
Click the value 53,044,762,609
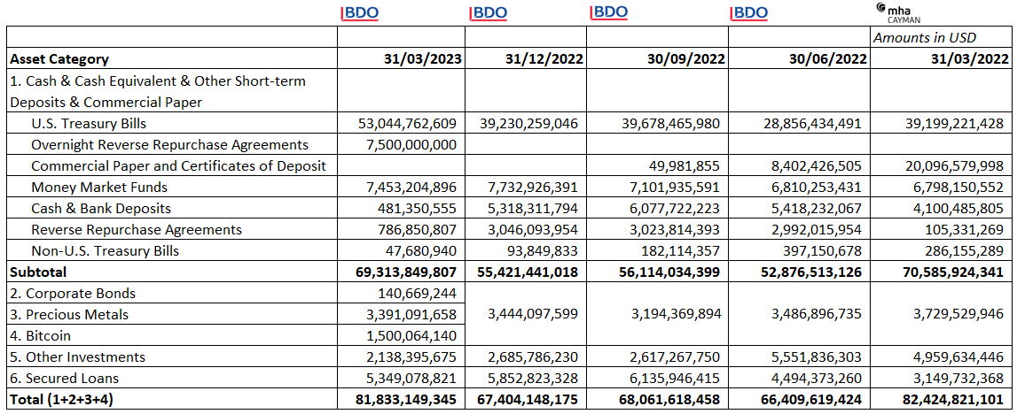pos(407,123)
